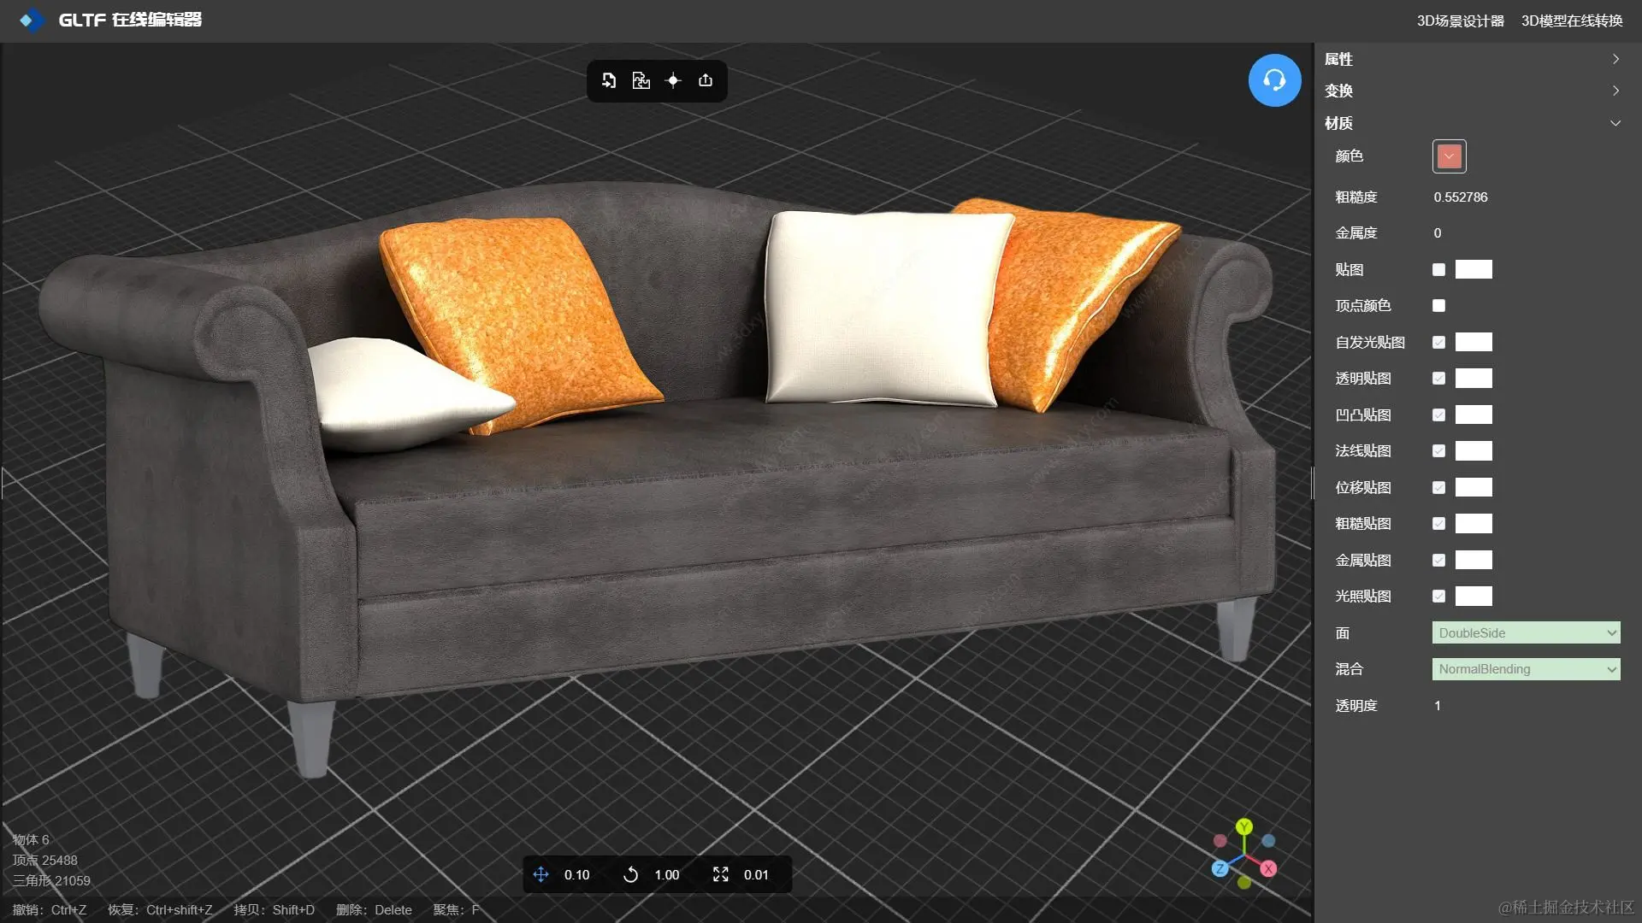The height and width of the screenshot is (923, 1642).
Task: Click the rotate snap icon at bottom
Action: point(630,874)
